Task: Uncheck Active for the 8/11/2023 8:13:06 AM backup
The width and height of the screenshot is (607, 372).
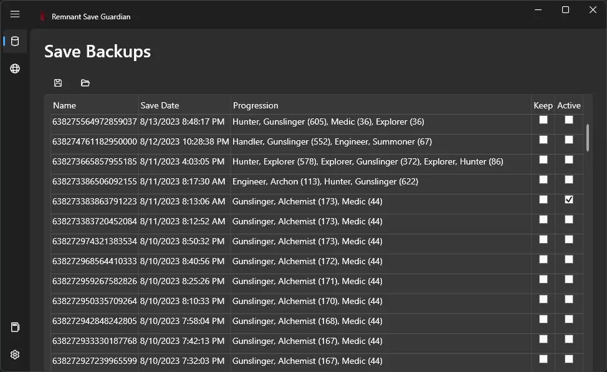Action: [x=569, y=199]
